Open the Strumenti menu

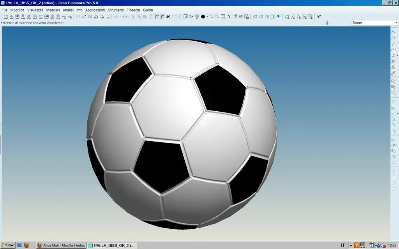[116, 10]
